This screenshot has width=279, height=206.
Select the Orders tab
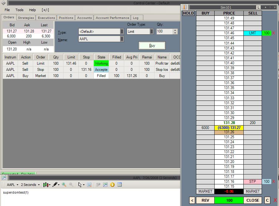point(9,17)
